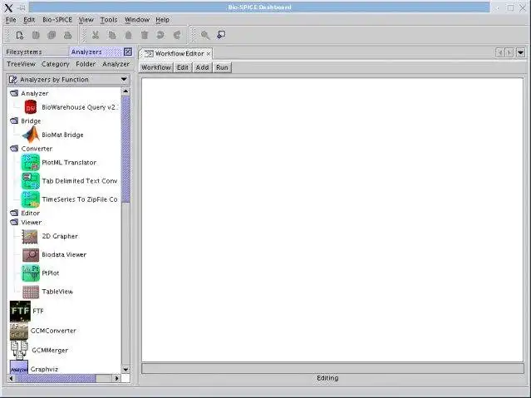Image resolution: width=531 pixels, height=398 pixels.
Task: Click the vertical scrollbar thumb in analyzers
Action: pyautogui.click(x=125, y=149)
